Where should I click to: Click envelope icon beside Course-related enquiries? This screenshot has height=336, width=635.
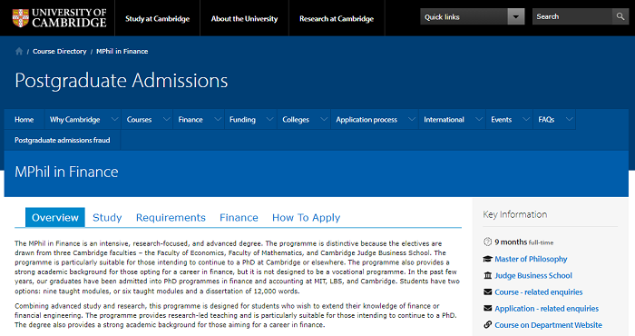(488, 292)
